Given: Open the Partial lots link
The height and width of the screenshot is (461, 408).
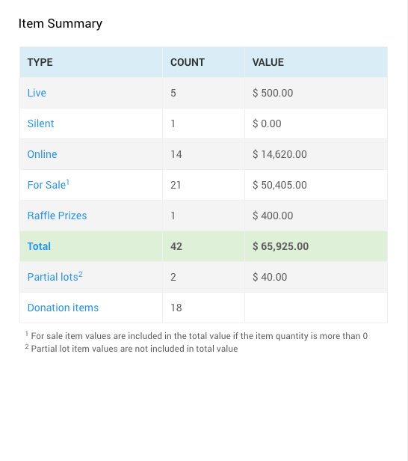Looking at the screenshot, I should click(x=55, y=276).
